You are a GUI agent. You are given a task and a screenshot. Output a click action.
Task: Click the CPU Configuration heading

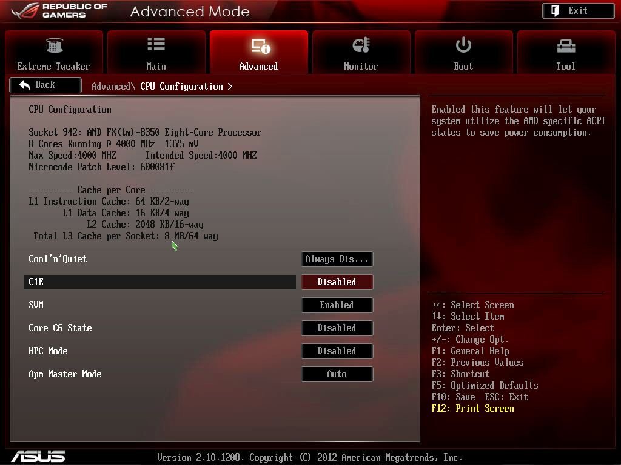tap(70, 110)
